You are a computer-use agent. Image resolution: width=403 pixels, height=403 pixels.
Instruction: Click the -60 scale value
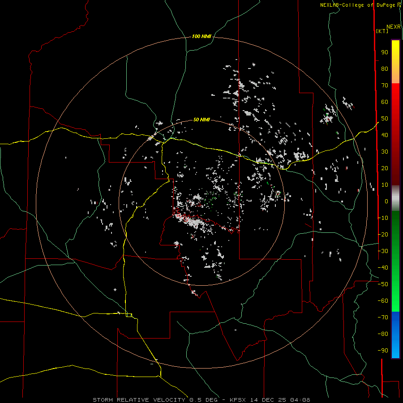[383, 301]
